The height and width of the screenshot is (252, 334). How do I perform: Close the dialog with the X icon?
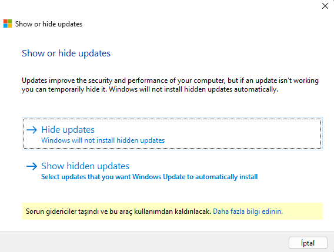coord(325,6)
